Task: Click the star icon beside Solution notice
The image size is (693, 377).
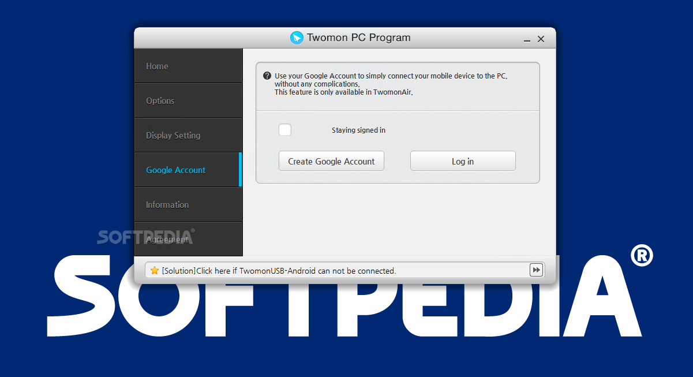Action: pyautogui.click(x=155, y=270)
